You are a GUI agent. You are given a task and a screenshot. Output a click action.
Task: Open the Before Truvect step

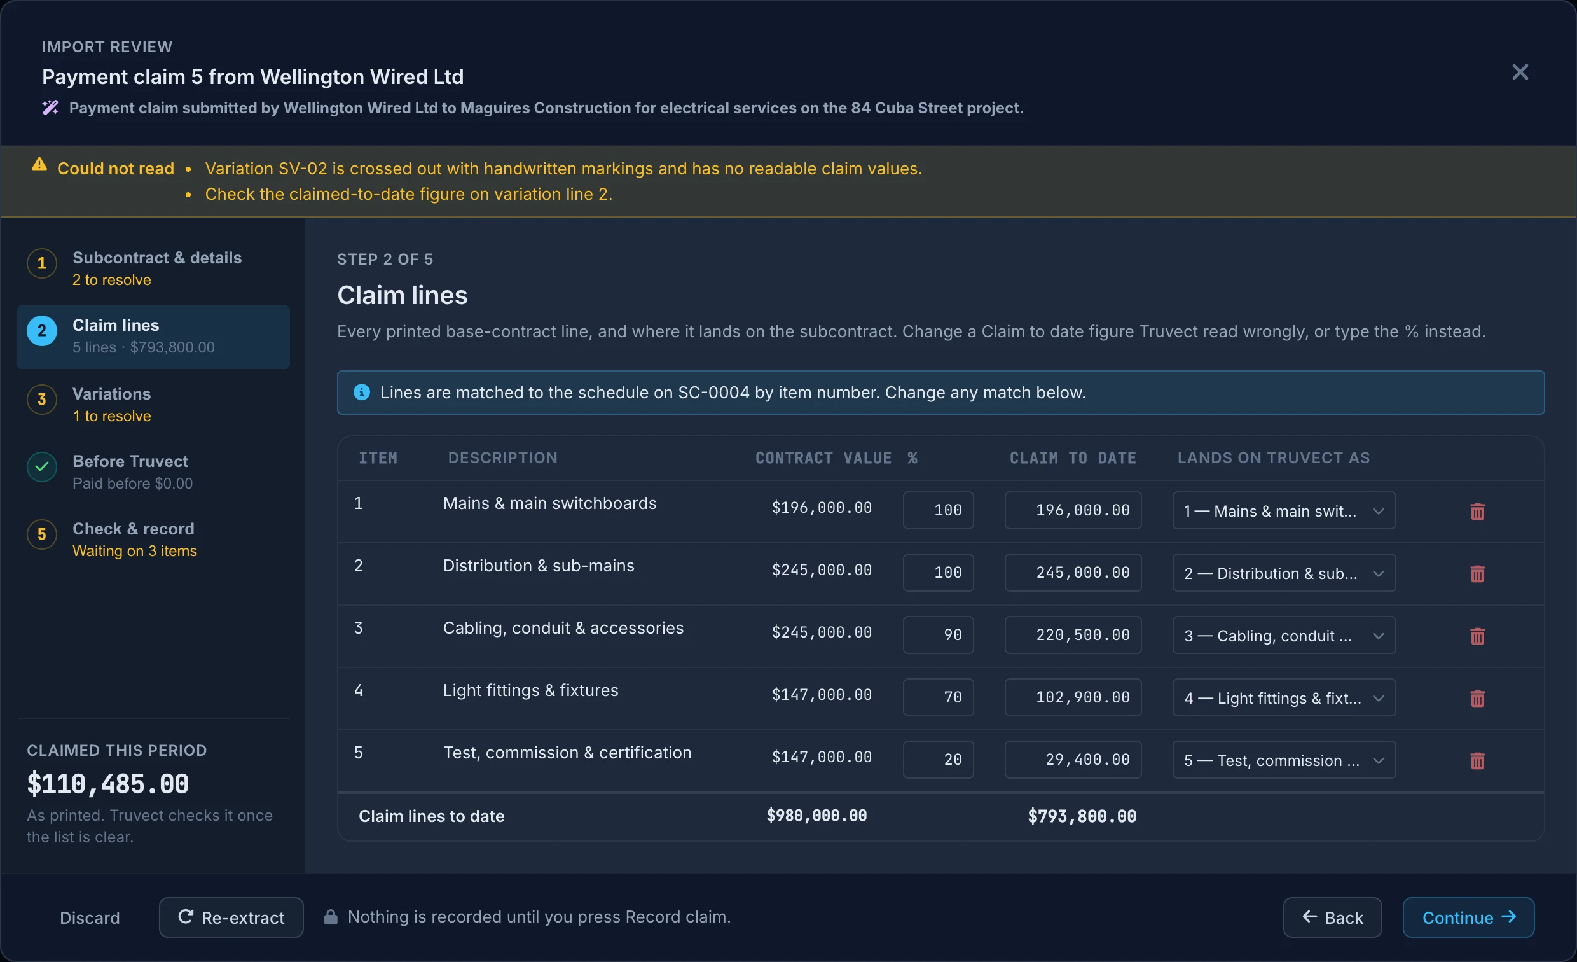pyautogui.click(x=153, y=472)
